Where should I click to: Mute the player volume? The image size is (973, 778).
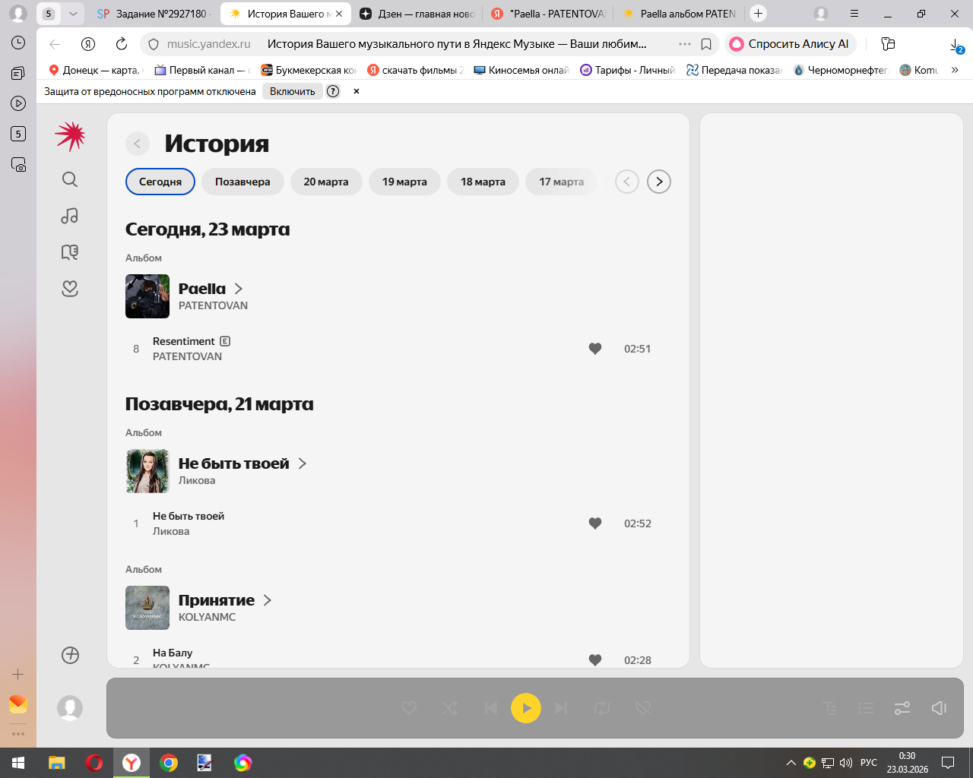click(x=939, y=708)
